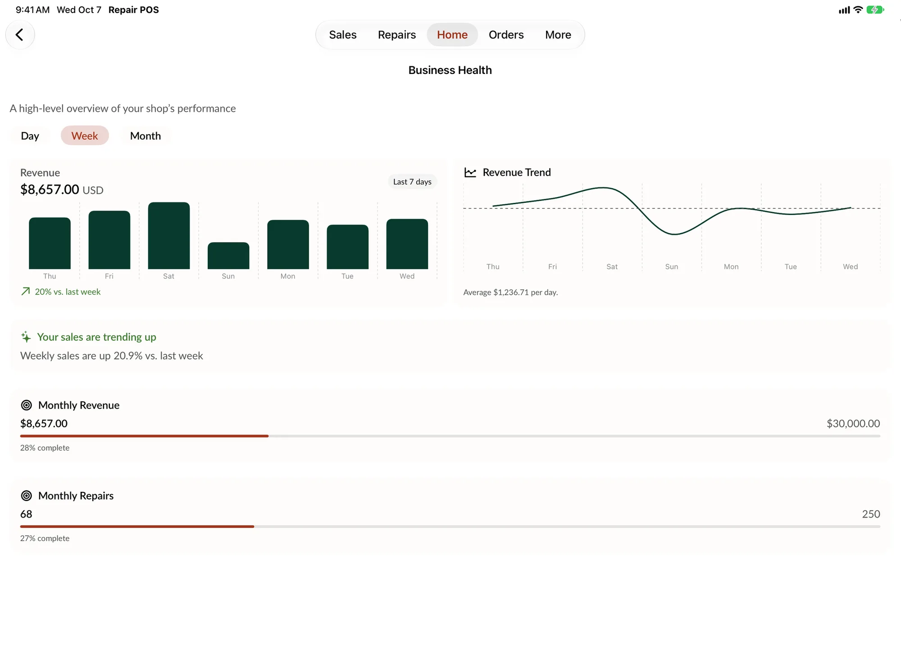Screen dimensions: 901x651
Task: Select the Saturday revenue bar
Action: click(x=169, y=236)
